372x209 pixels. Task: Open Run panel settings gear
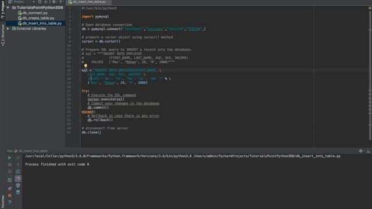tap(361, 151)
